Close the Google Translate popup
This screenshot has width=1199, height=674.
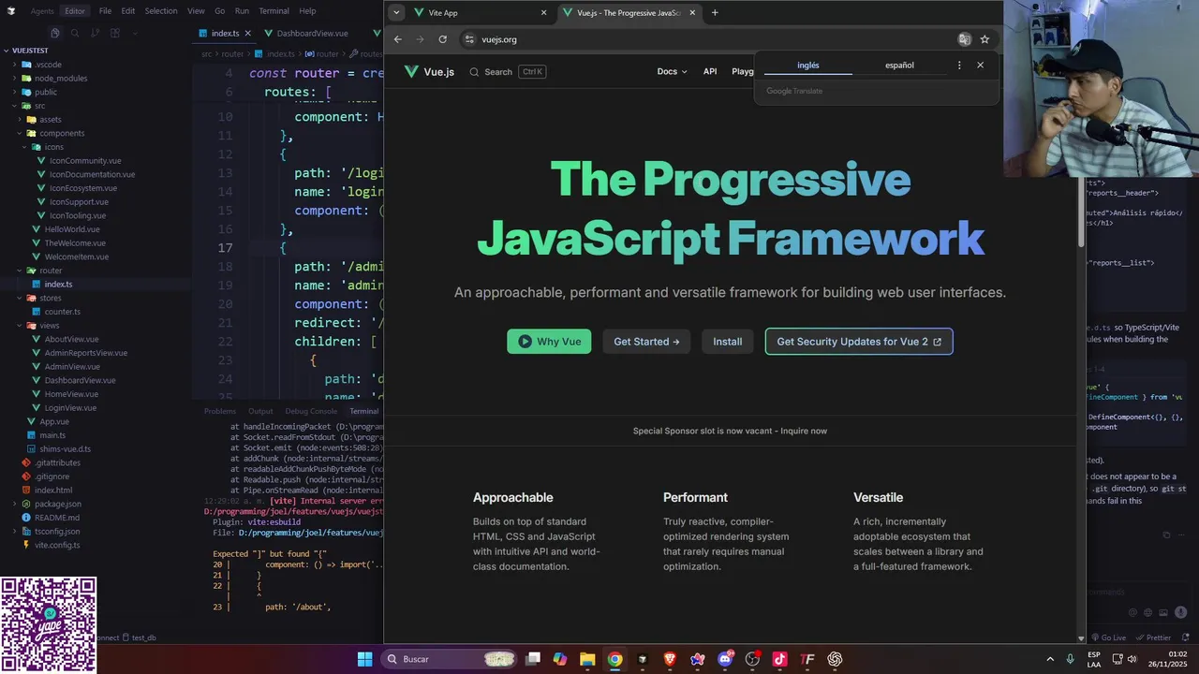click(x=980, y=66)
